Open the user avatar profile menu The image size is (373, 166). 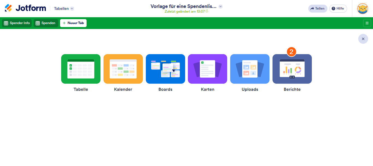pos(362,8)
